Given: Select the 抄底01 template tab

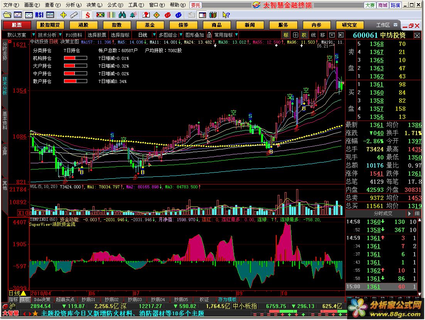Looking at the screenshot, I should click(x=89, y=300).
